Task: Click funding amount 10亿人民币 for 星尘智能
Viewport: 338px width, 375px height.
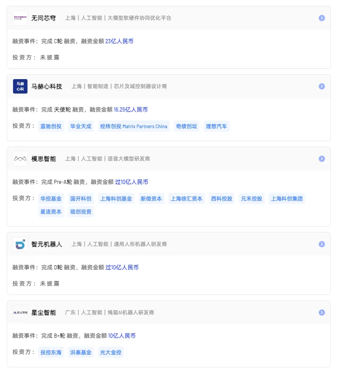Action: point(122,336)
